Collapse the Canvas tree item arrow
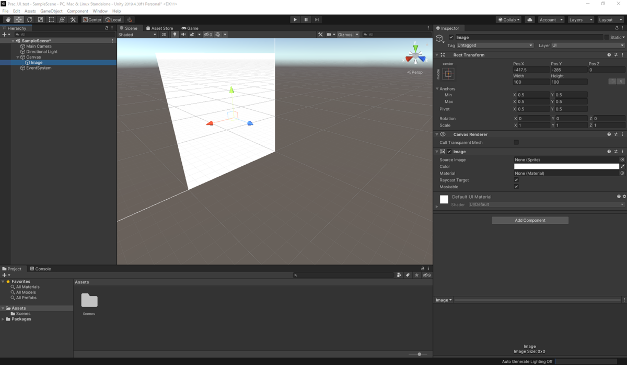Image resolution: width=627 pixels, height=365 pixels. 18,57
